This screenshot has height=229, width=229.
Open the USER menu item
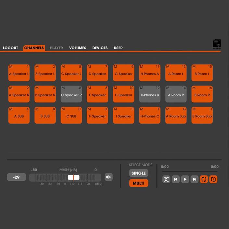118,48
